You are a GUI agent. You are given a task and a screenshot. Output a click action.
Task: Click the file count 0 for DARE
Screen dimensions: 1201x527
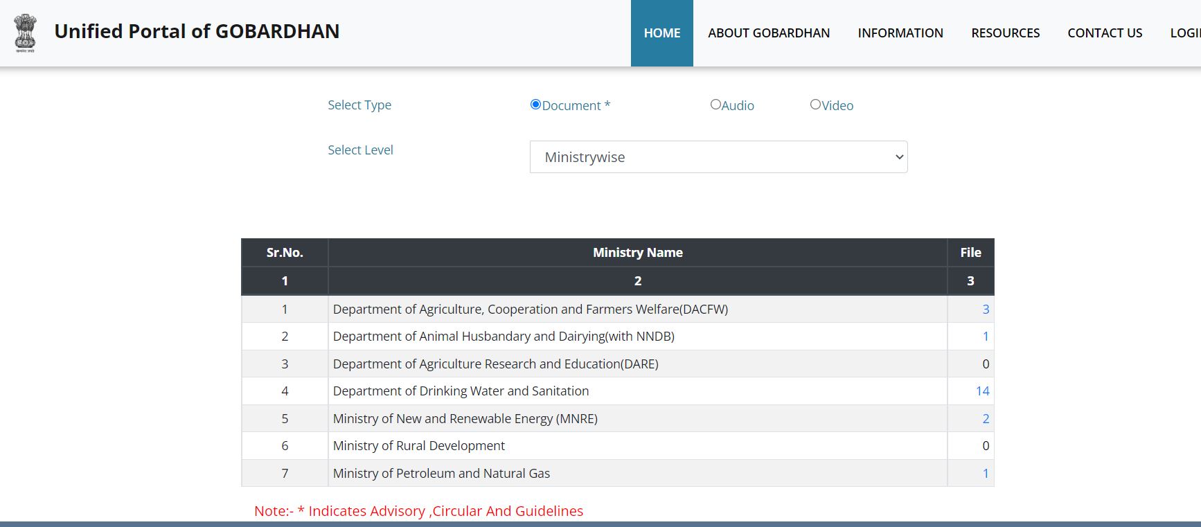pos(986,364)
